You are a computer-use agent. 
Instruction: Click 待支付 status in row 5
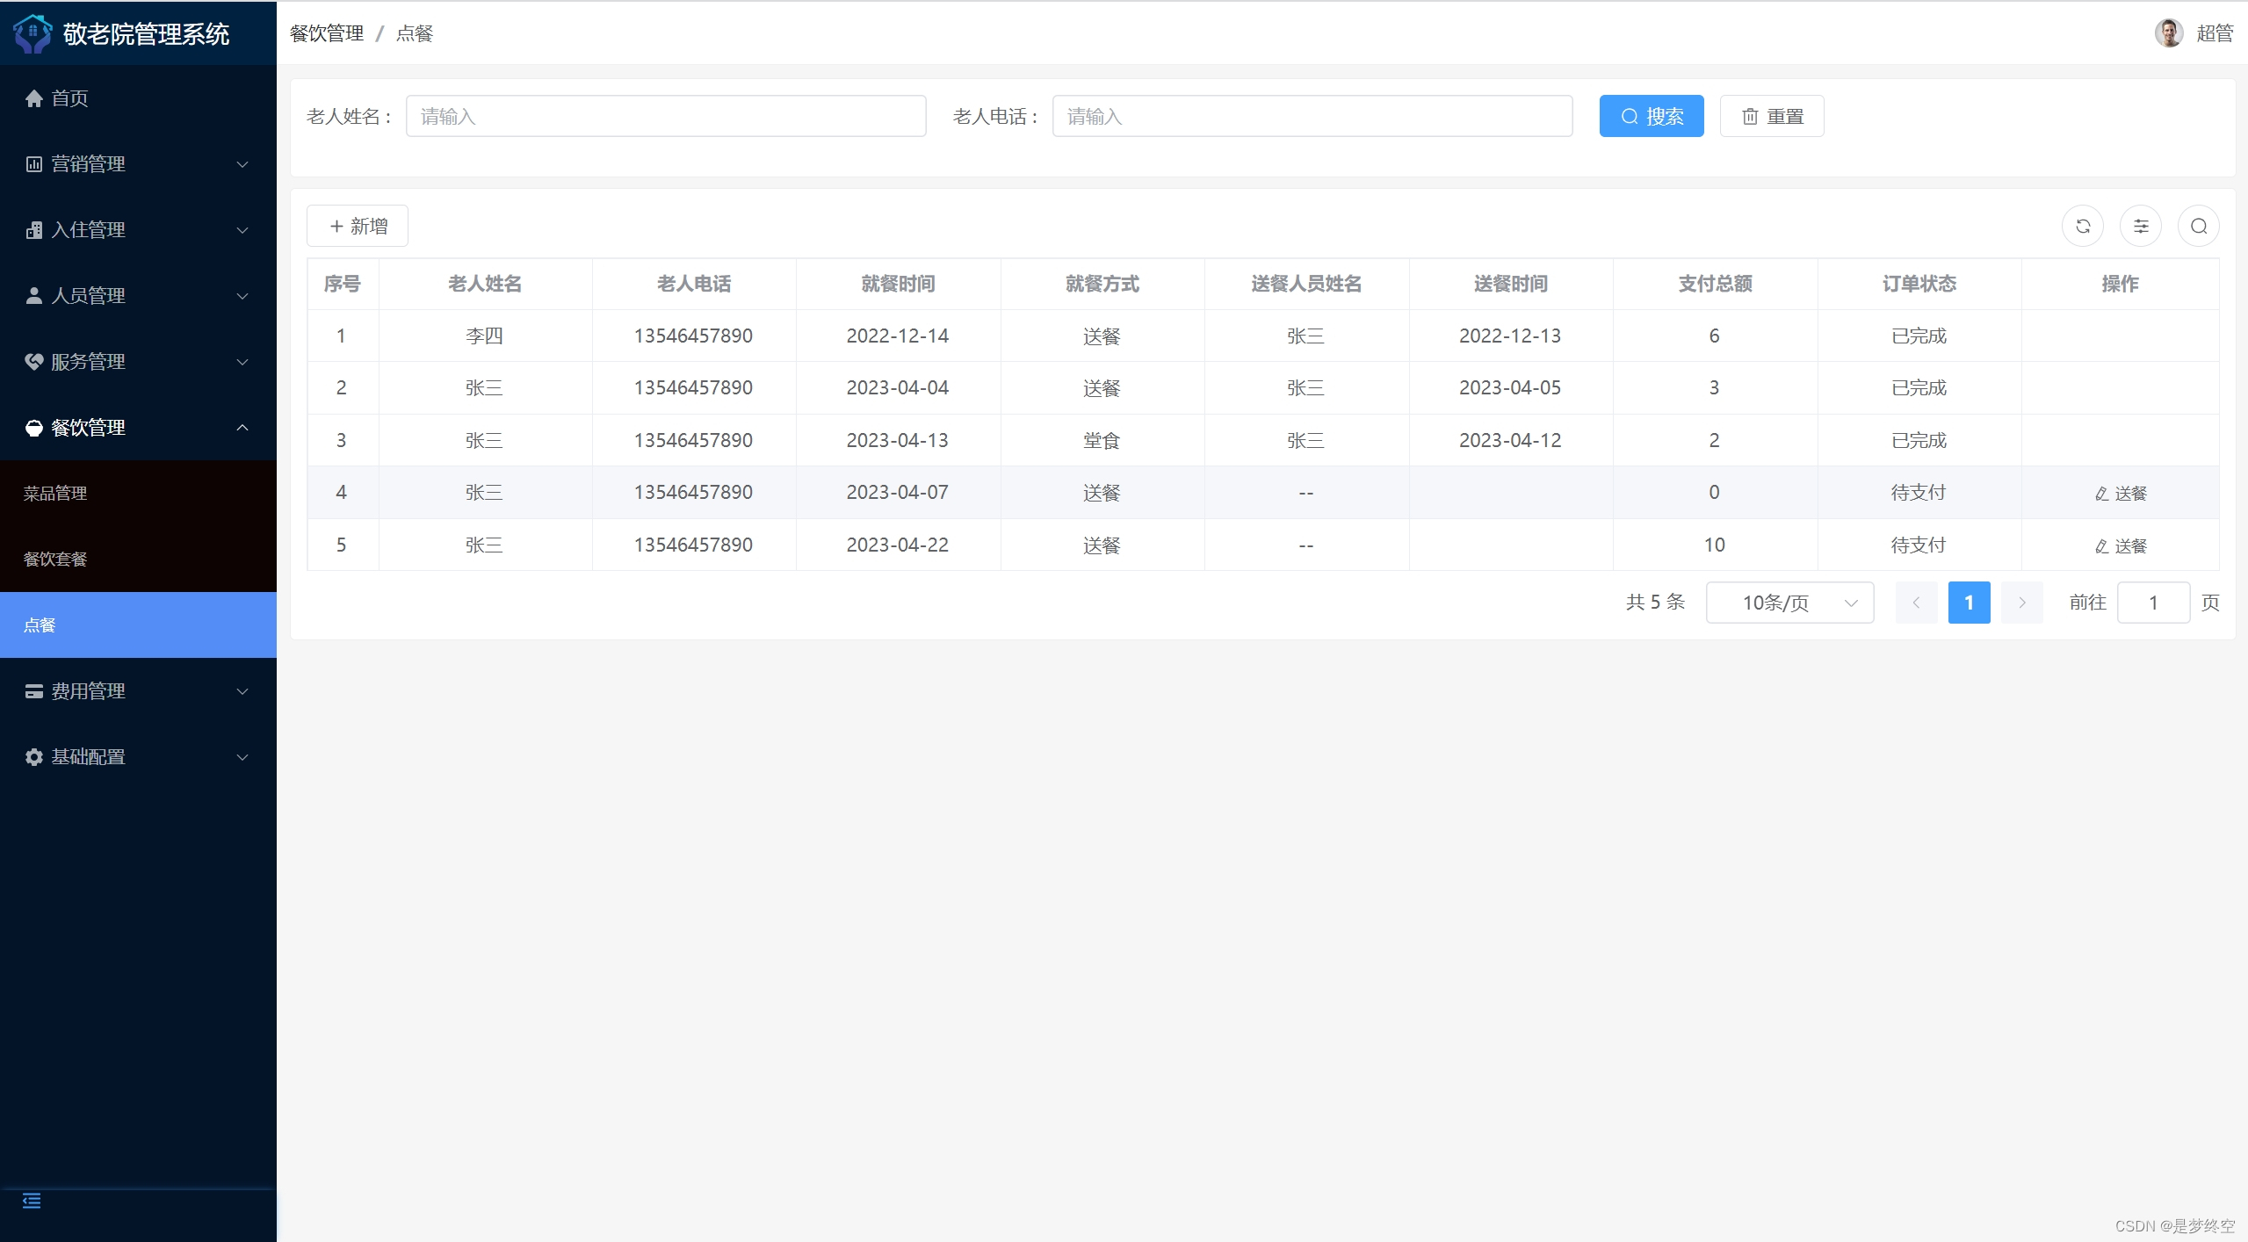click(1919, 545)
